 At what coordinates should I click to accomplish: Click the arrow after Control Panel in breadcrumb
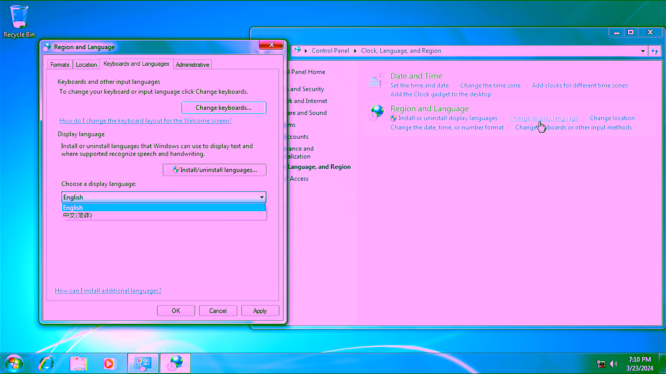tap(355, 51)
